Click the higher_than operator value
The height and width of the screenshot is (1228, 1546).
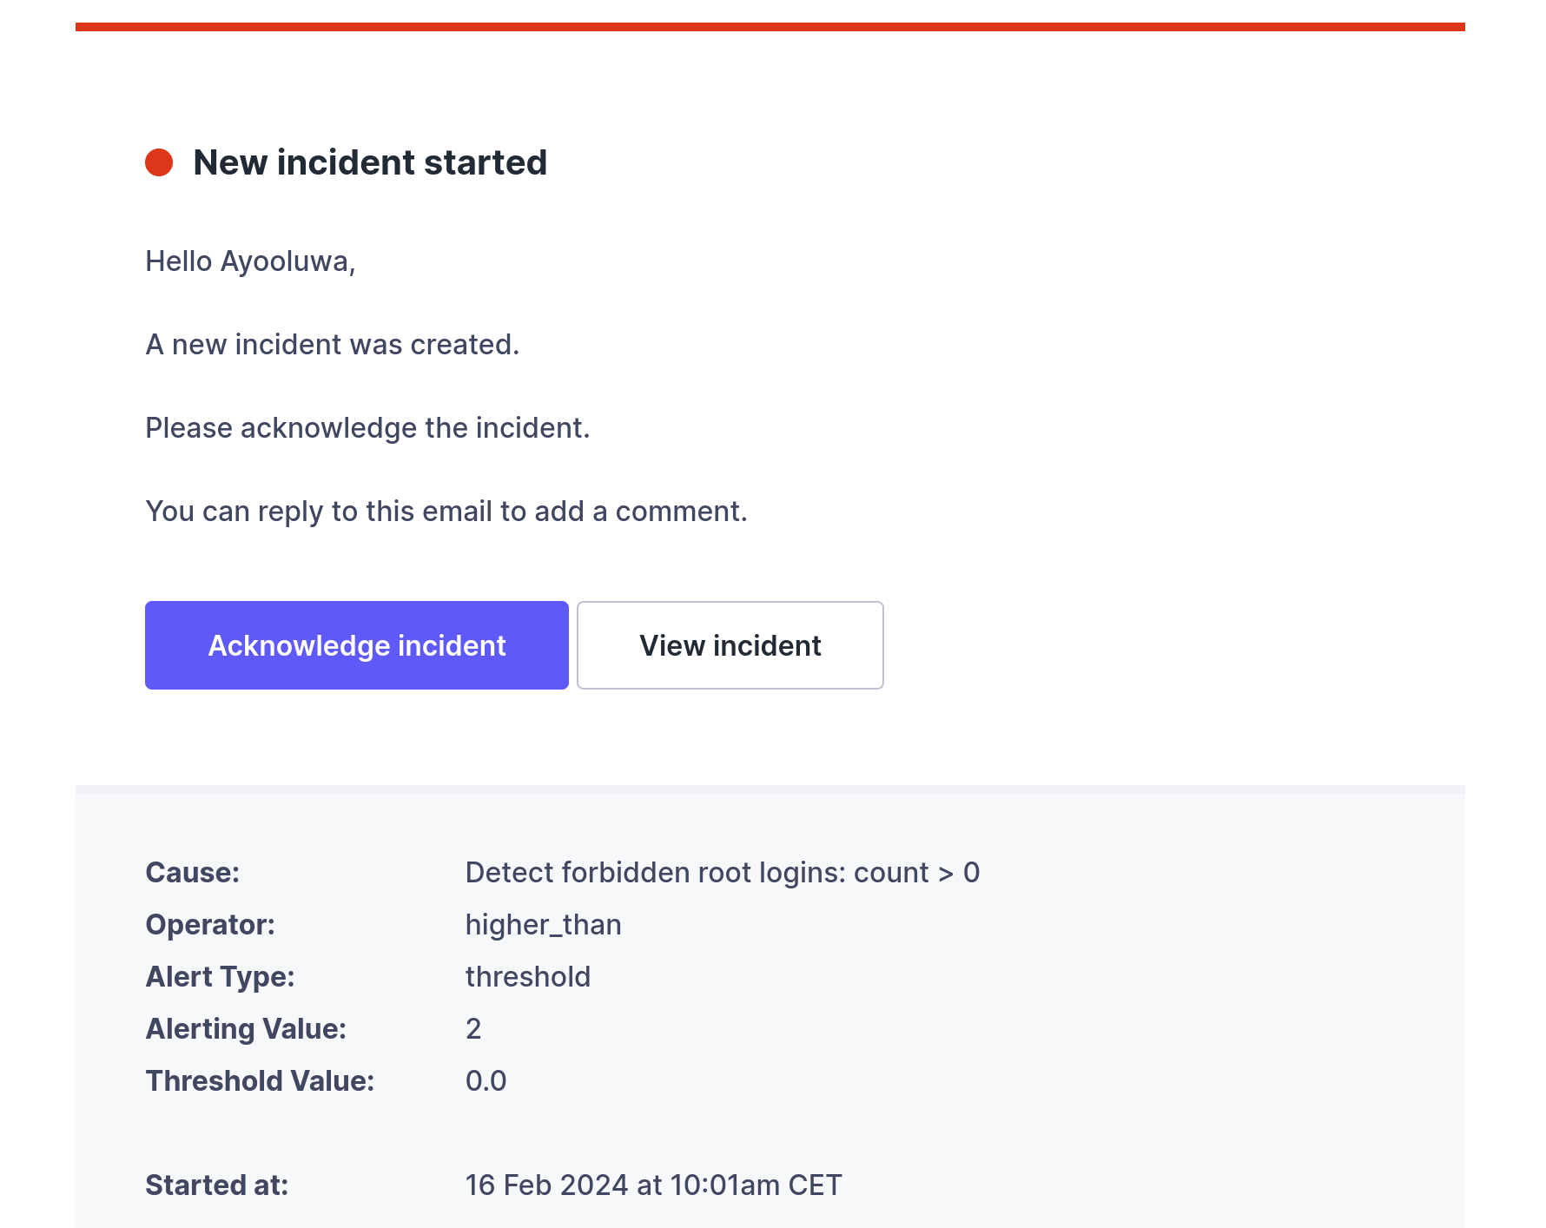coord(544,925)
